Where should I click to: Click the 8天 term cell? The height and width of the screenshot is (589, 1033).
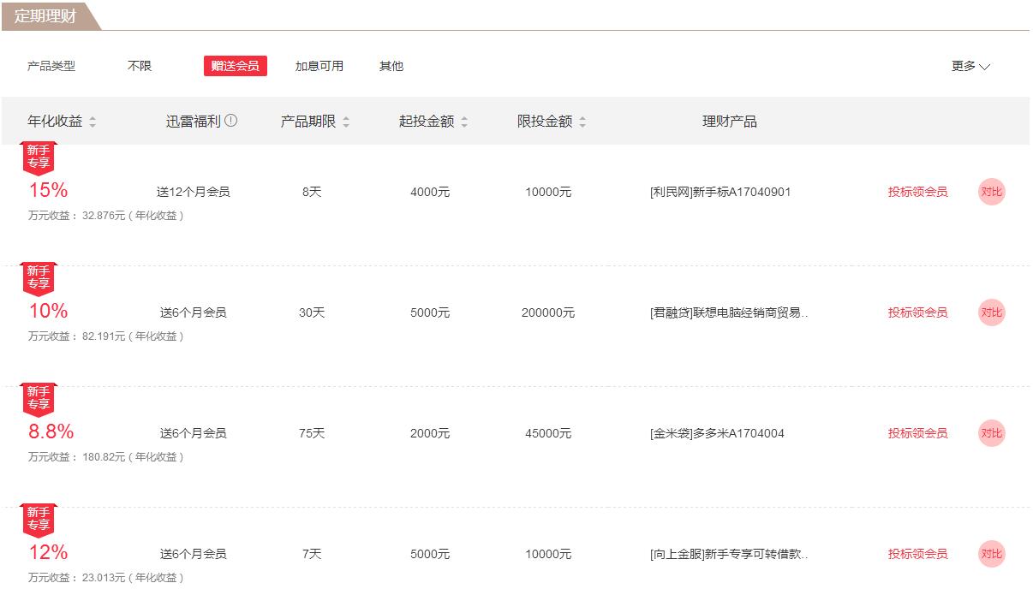(x=312, y=192)
